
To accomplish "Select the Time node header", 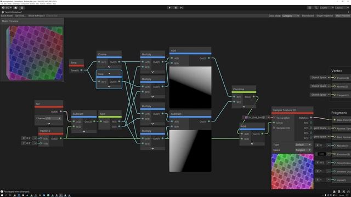I will pos(76,62).
